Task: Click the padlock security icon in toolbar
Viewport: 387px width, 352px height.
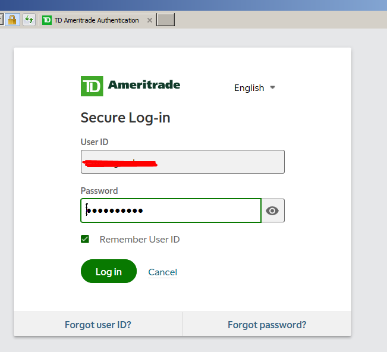Action: (x=12, y=20)
